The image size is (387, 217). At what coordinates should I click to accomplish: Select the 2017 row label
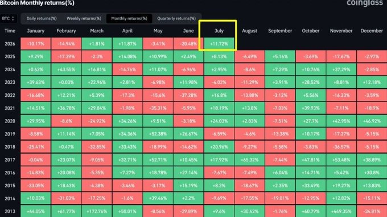click(10, 159)
